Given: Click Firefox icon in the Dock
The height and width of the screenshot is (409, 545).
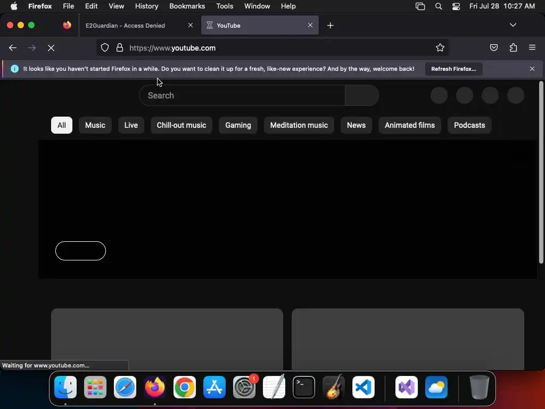Looking at the screenshot, I should [155, 387].
